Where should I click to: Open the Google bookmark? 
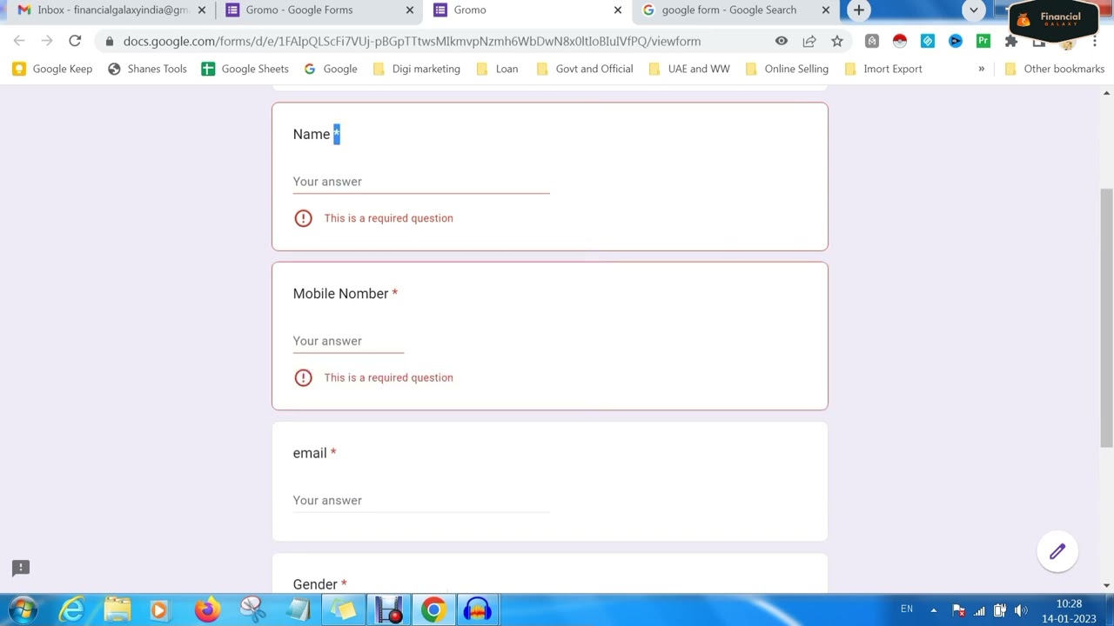click(x=331, y=69)
